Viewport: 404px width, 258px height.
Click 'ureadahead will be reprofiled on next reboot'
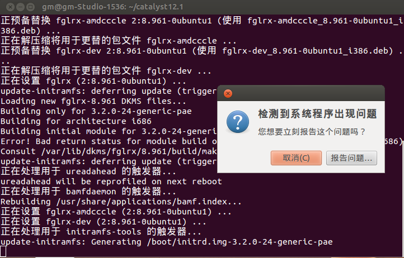(x=111, y=181)
